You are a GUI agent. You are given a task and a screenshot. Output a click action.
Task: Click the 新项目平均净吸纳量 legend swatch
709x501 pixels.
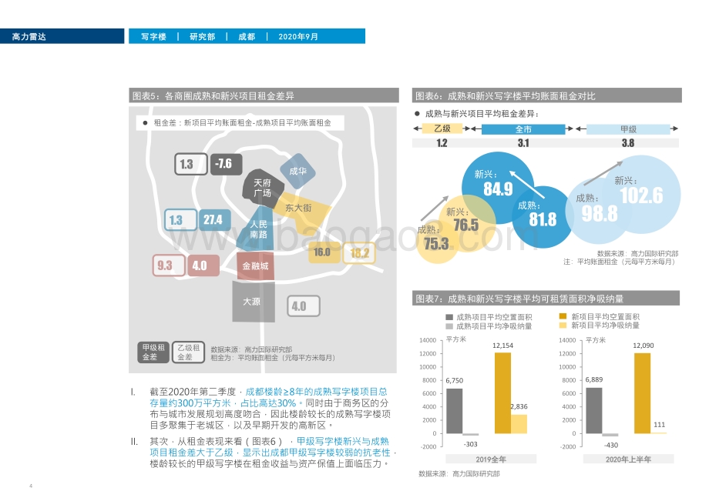click(563, 325)
